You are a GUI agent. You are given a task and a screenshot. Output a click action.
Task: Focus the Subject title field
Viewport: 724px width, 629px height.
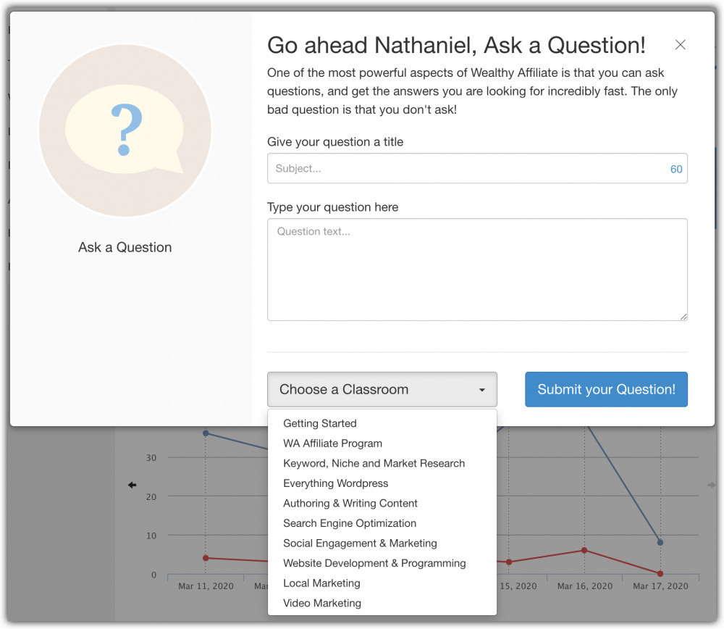click(x=477, y=168)
